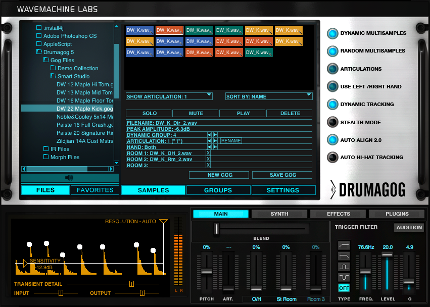Choose the band-pass trigger filter shape
The height and width of the screenshot is (307, 430).
click(344, 266)
